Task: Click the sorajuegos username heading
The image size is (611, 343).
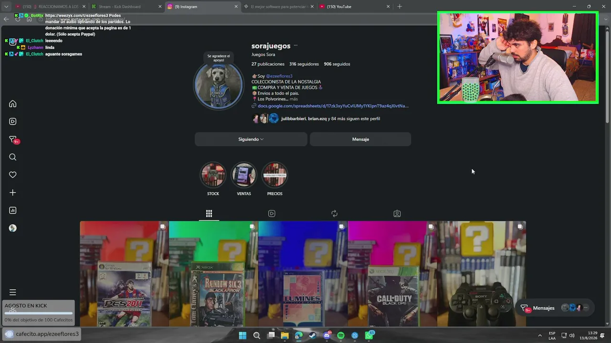Action: 271,46
